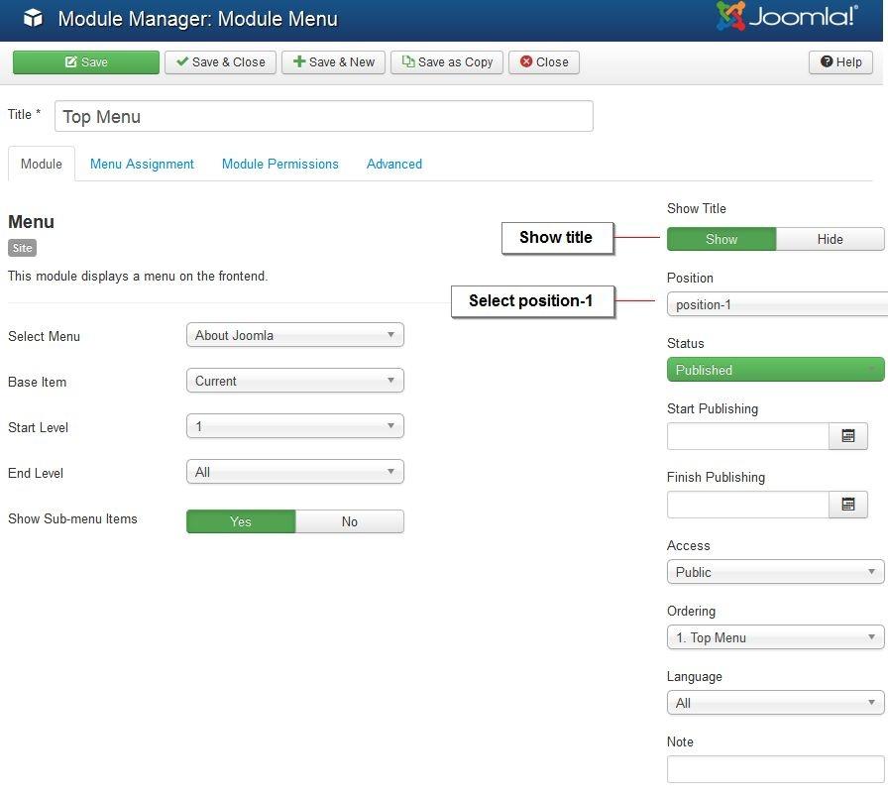Open the Access dropdown
Image resolution: width=888 pixels, height=796 pixels.
[x=775, y=572]
